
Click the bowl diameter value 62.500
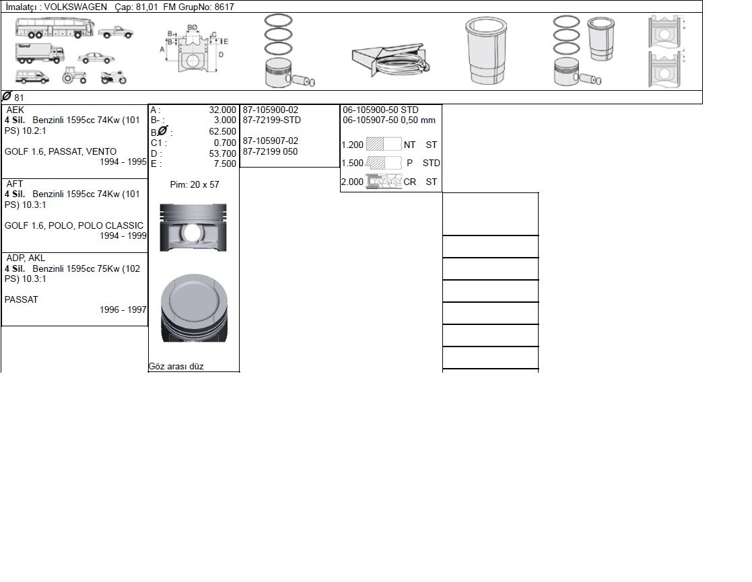coord(223,131)
